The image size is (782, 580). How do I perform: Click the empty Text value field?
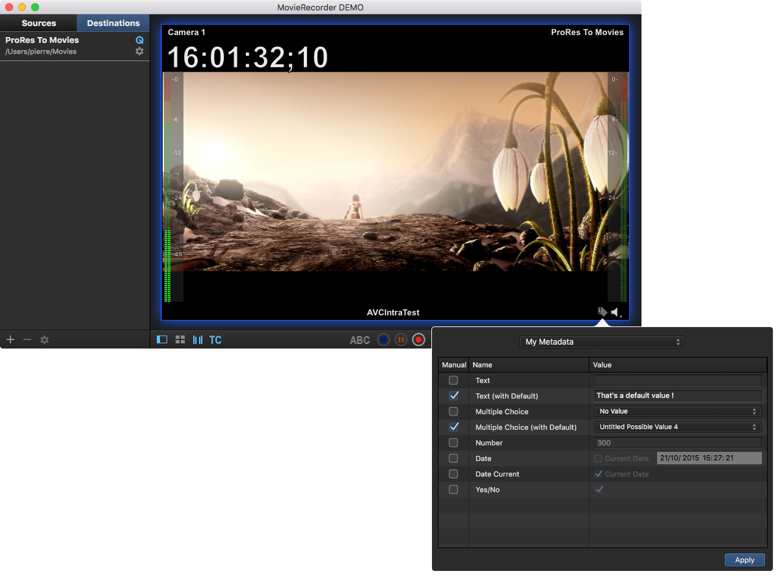[x=678, y=380]
